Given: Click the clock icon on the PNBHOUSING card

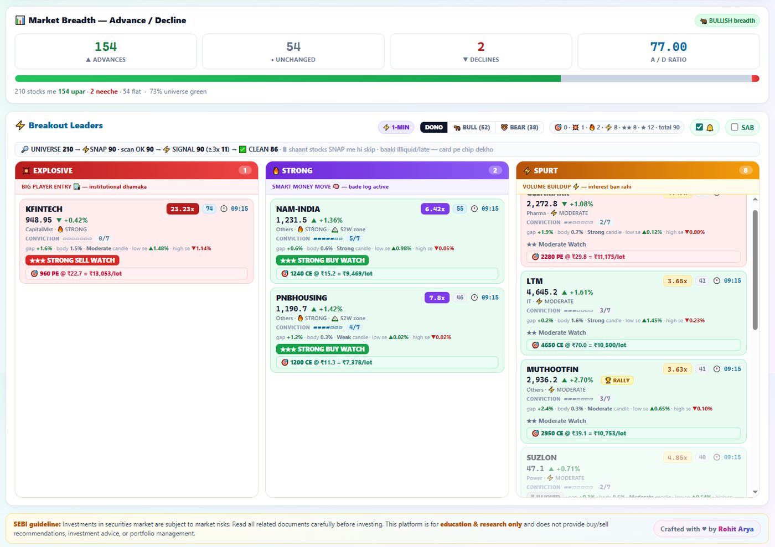Looking at the screenshot, I should [474, 298].
